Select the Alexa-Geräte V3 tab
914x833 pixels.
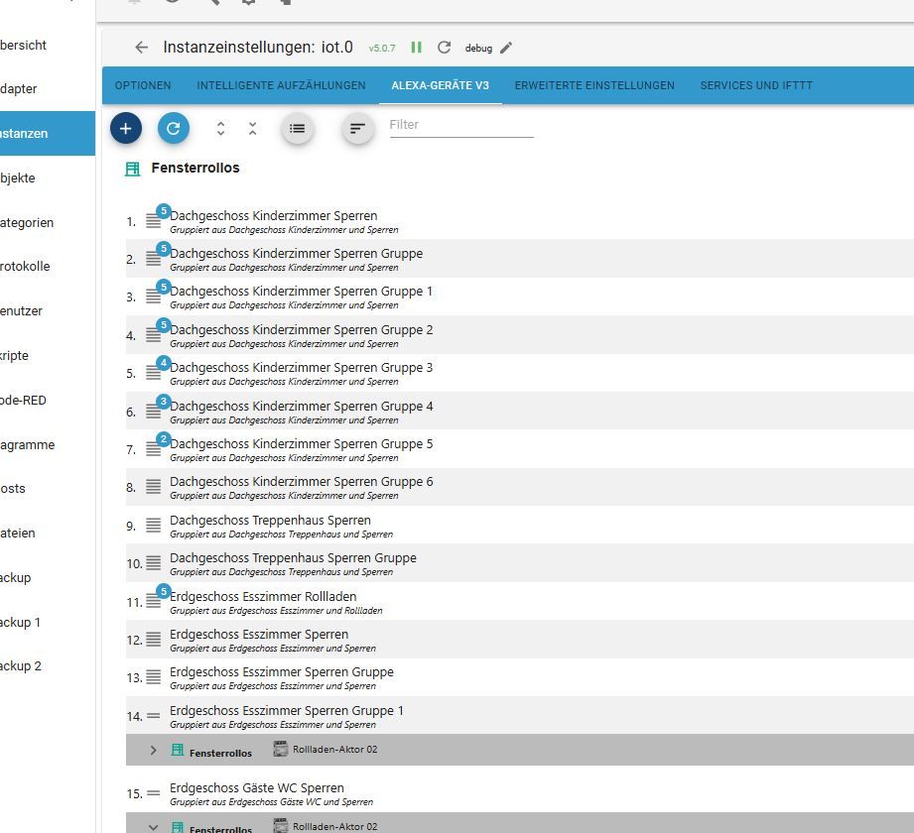pyautogui.click(x=440, y=85)
